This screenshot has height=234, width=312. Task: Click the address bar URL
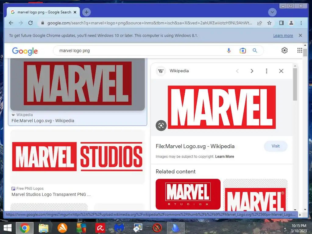pos(150,23)
